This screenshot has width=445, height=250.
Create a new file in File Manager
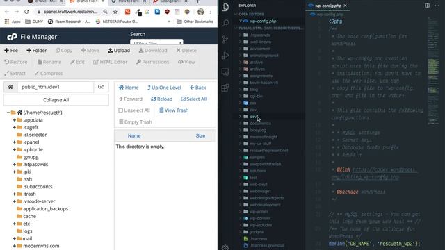tap(11, 51)
